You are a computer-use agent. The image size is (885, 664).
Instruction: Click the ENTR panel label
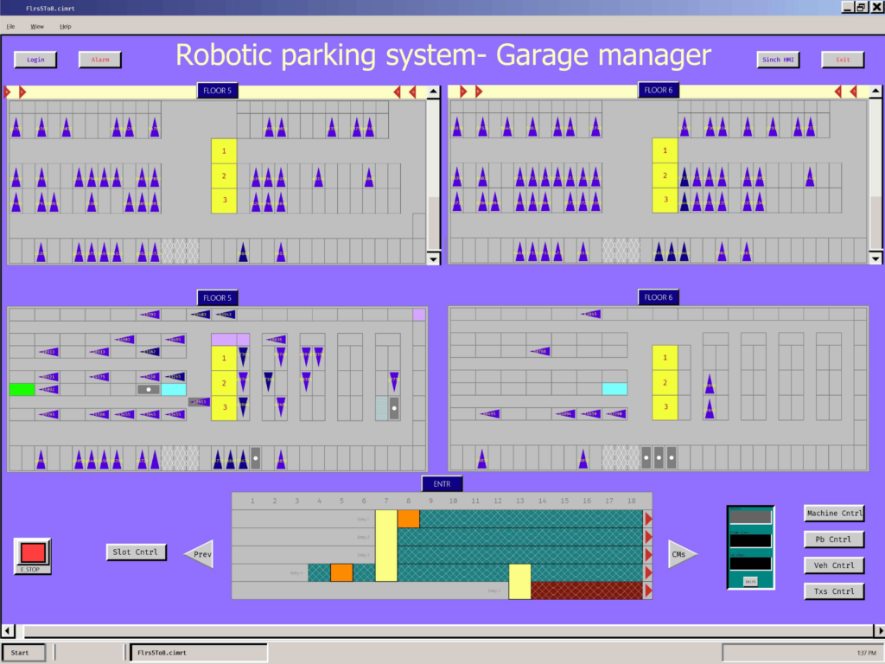click(442, 484)
